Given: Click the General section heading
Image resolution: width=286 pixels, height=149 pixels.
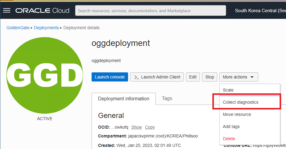Looking at the screenshot, I should 111,116.
